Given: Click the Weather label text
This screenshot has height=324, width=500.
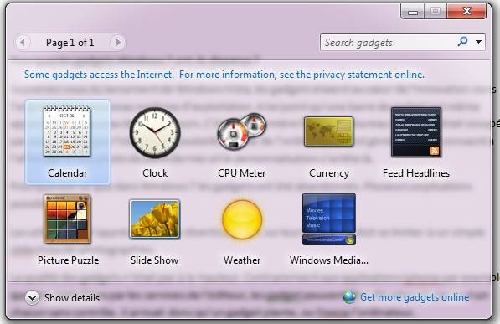Looking at the screenshot, I should (x=242, y=260).
